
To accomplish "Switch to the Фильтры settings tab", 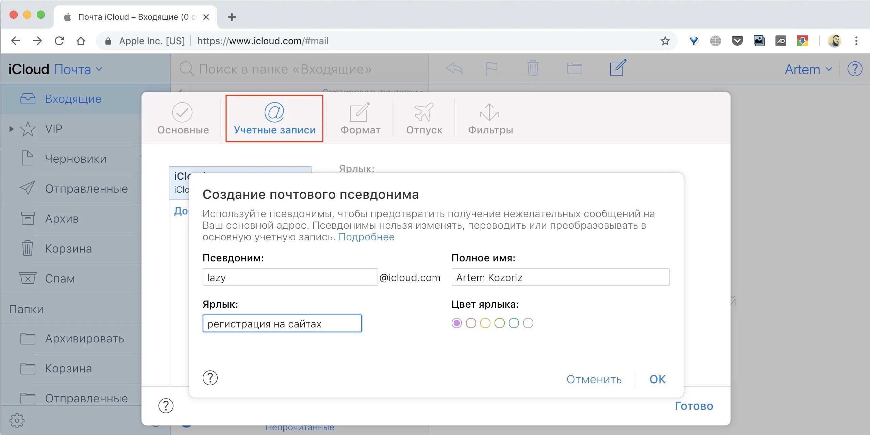I will coord(490,119).
